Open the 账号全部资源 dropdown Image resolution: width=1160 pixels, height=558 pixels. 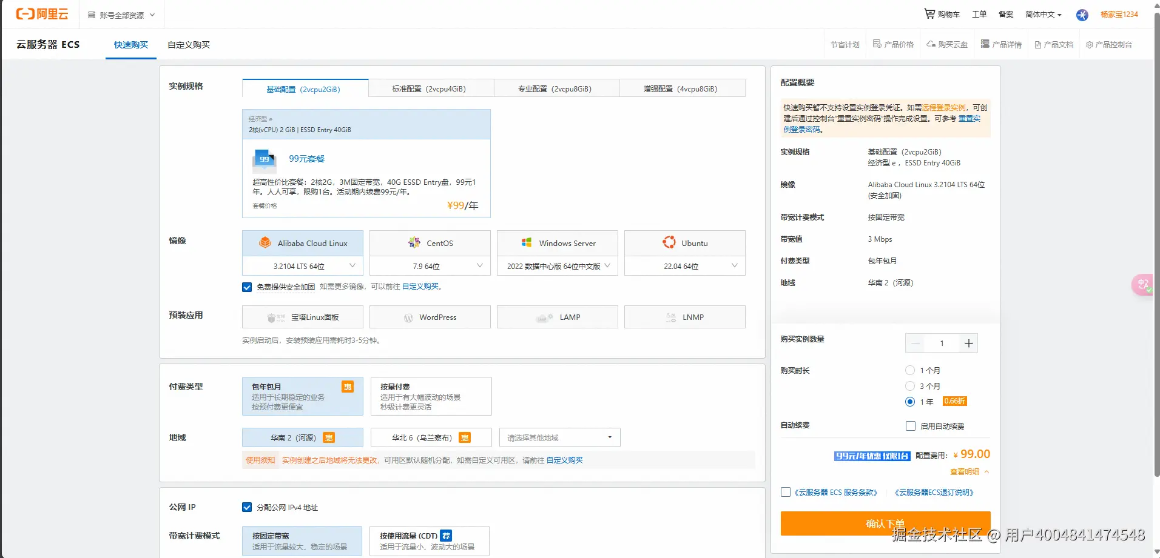pos(121,15)
